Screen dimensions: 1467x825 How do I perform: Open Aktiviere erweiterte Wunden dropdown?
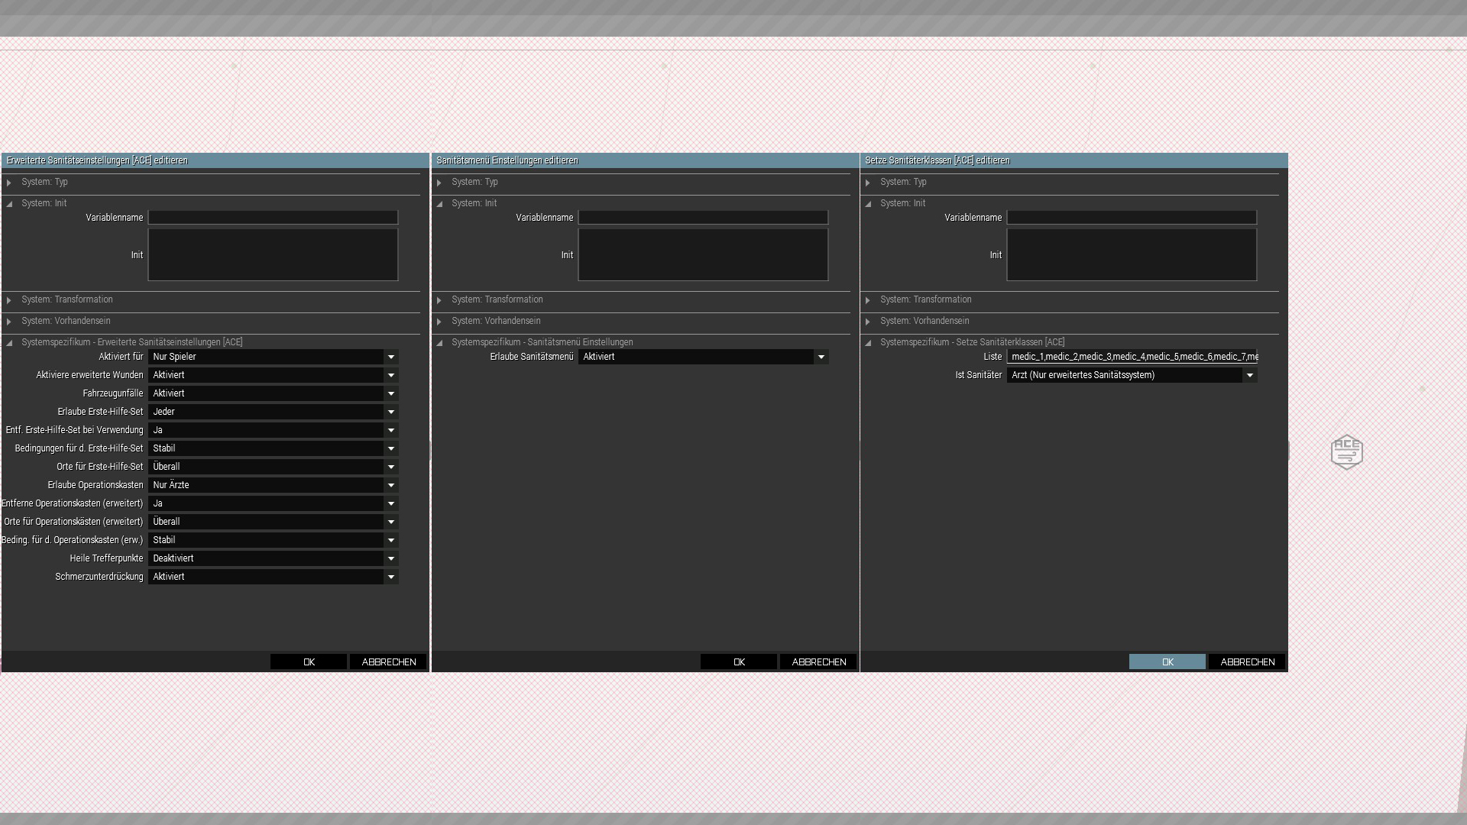(x=273, y=375)
